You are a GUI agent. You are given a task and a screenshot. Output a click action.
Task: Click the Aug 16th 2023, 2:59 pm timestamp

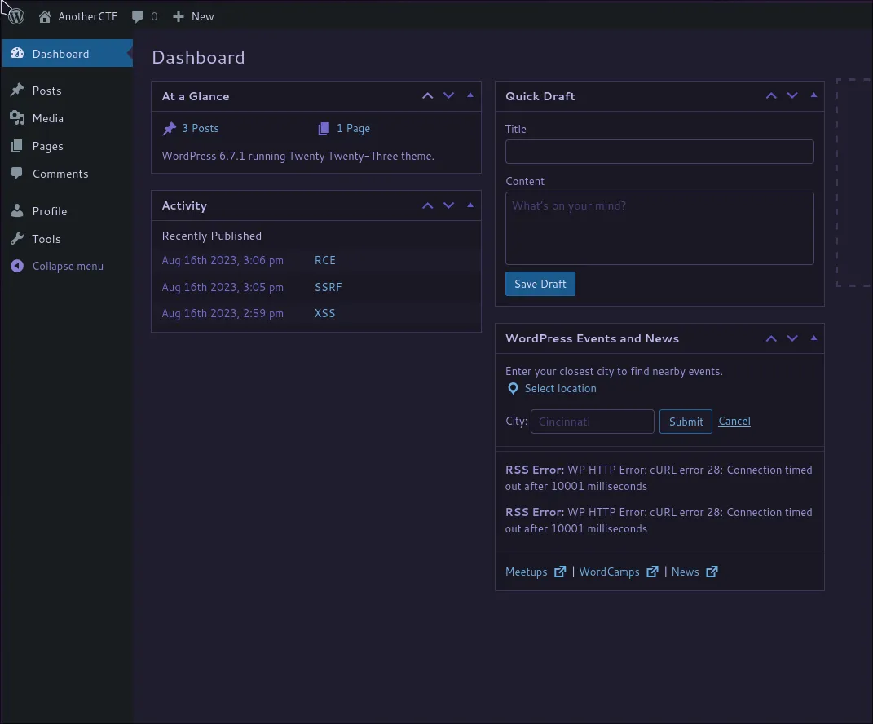223,313
